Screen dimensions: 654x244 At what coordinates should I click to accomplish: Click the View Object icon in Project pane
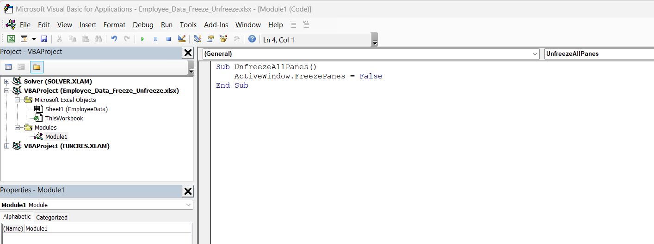coord(21,67)
